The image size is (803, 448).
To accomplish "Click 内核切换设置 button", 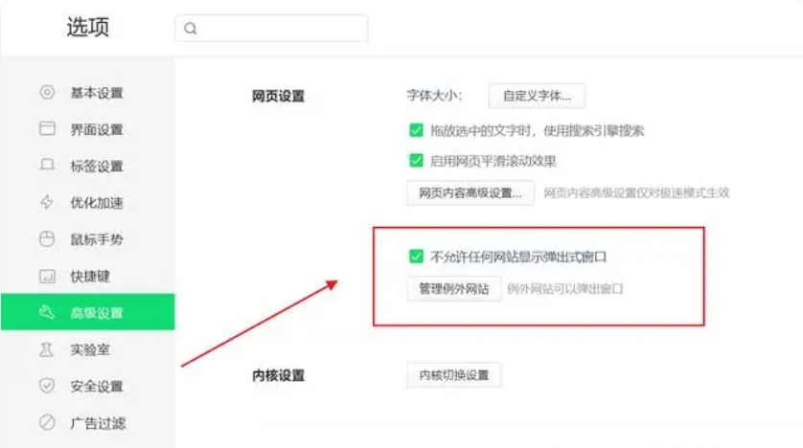I will coord(454,375).
